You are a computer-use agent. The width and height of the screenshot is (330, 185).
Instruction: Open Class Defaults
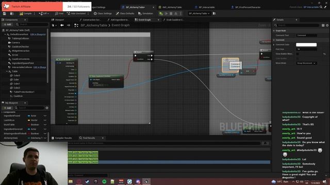125,14
